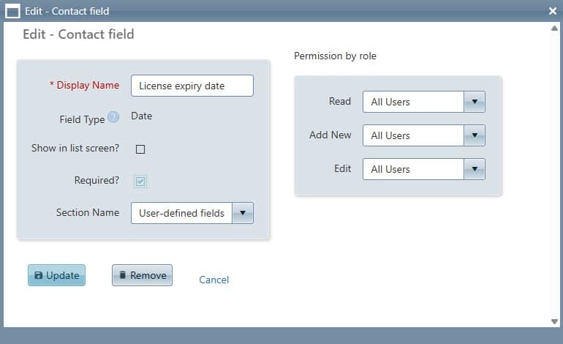This screenshot has height=344, width=563.
Task: Click the Cancel link
Action: point(214,280)
